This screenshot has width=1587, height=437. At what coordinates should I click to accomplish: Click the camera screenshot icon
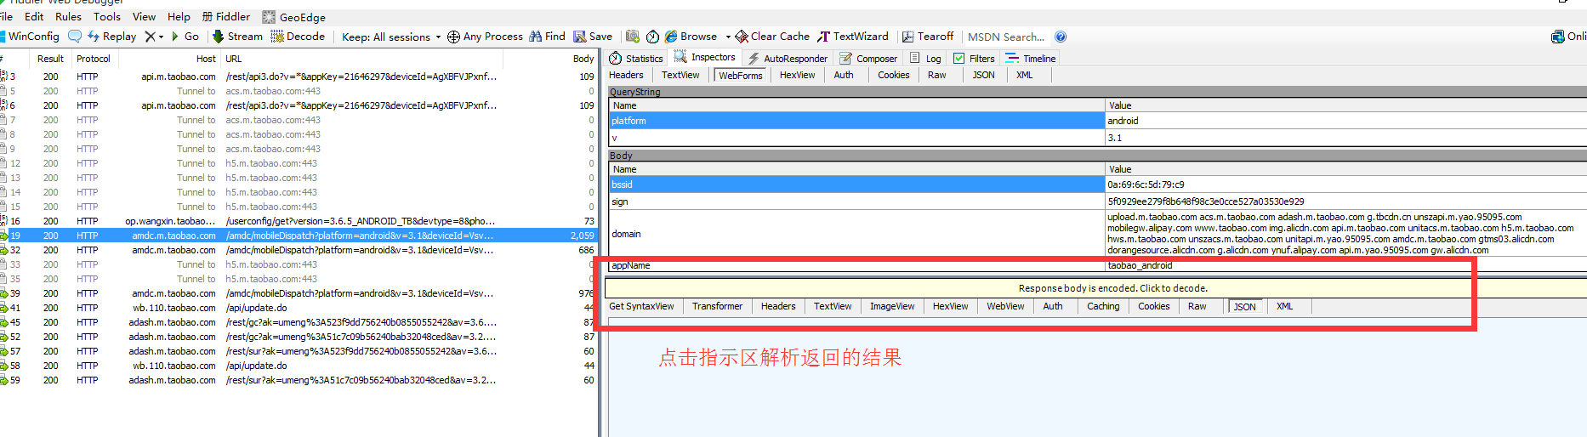coord(632,37)
